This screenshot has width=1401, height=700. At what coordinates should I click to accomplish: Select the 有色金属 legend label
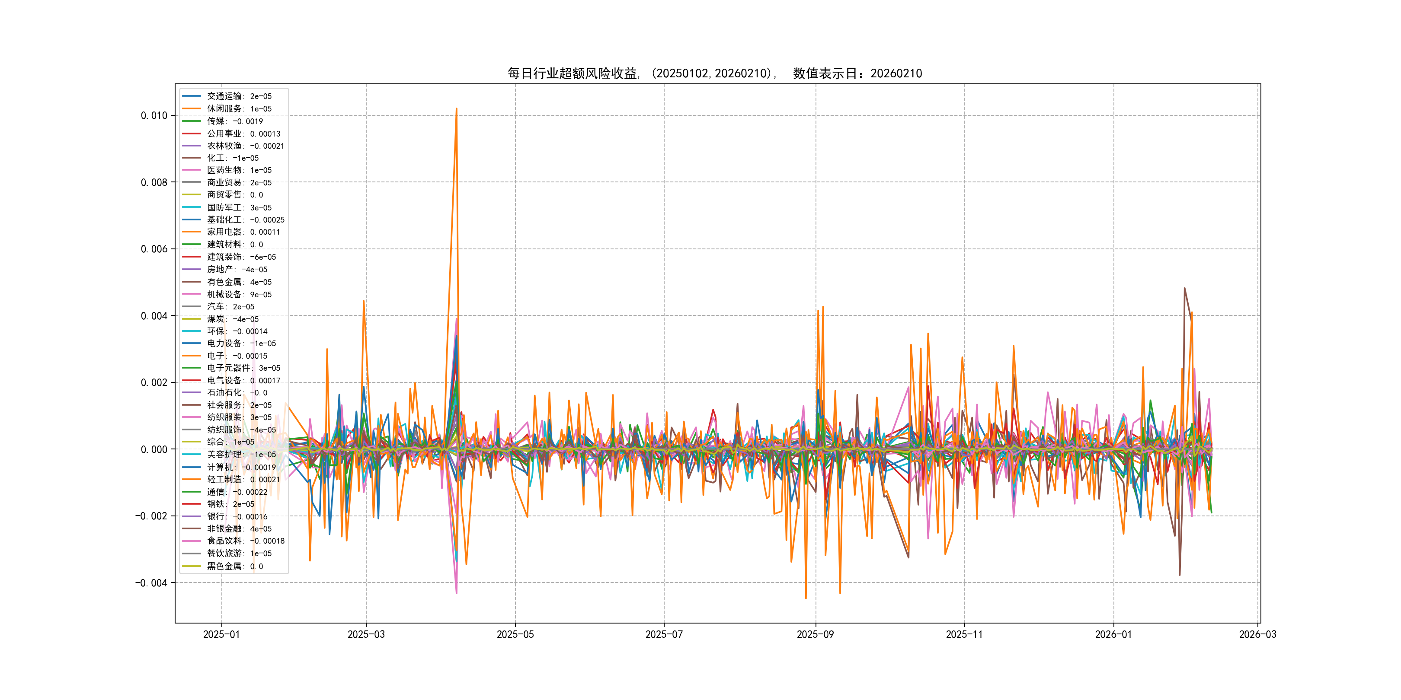pos(239,282)
